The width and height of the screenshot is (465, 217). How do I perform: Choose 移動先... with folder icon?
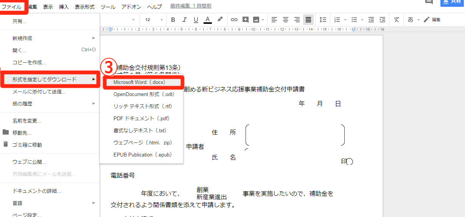[x=50, y=133]
